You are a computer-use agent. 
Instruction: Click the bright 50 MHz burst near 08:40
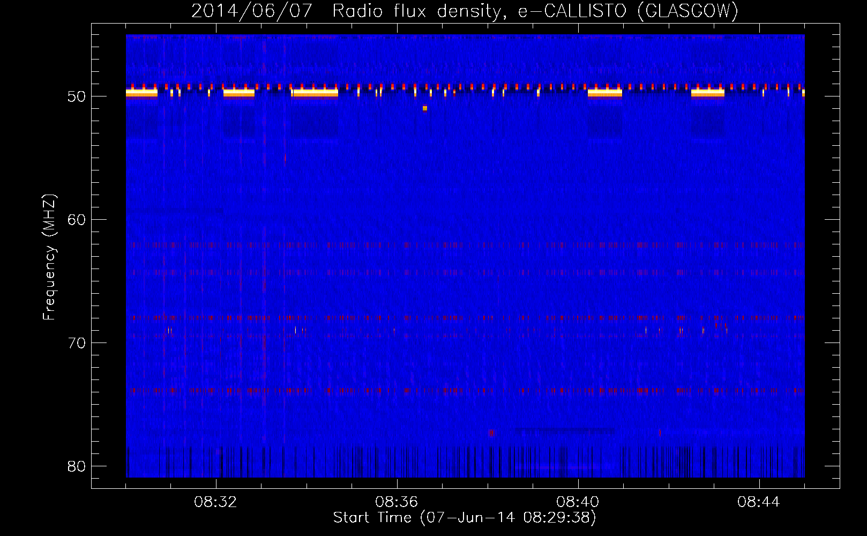click(x=605, y=94)
